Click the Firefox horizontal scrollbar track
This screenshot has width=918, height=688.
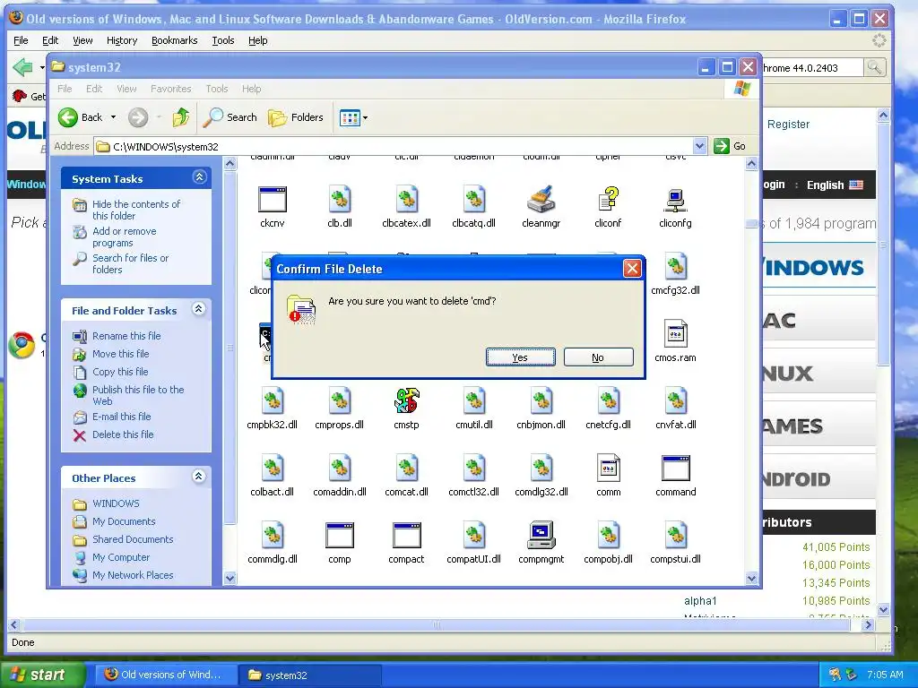(437, 624)
